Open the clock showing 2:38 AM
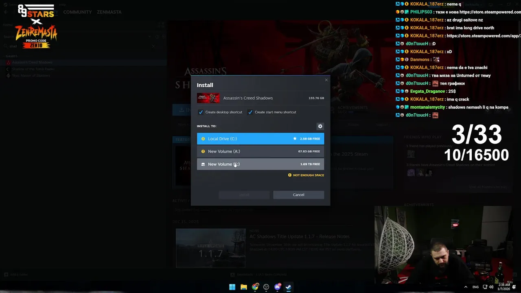521x293 pixels. [503, 287]
